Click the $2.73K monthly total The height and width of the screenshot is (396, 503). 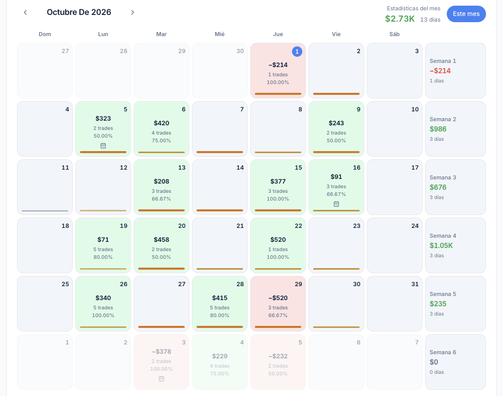click(x=400, y=19)
